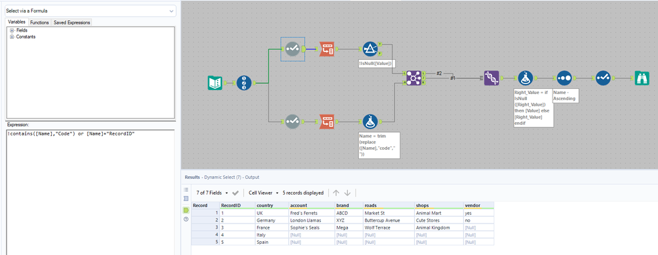This screenshot has width=658, height=255.
Task: Click the country column header
Action: [271, 206]
